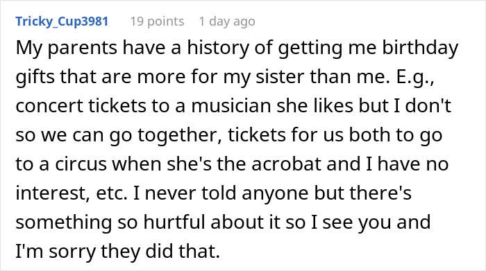Screen dimensions: 486x271
Task: Click the word 'something' in the comment
Action: click(x=64, y=223)
